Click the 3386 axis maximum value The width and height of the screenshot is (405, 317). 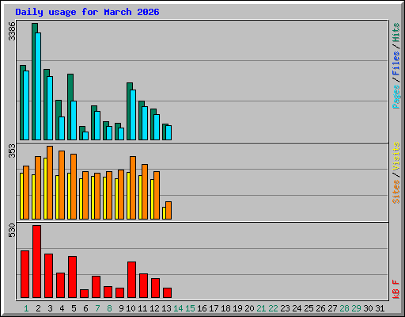click(x=12, y=32)
